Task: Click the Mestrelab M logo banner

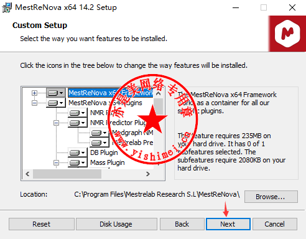Action: click(287, 34)
